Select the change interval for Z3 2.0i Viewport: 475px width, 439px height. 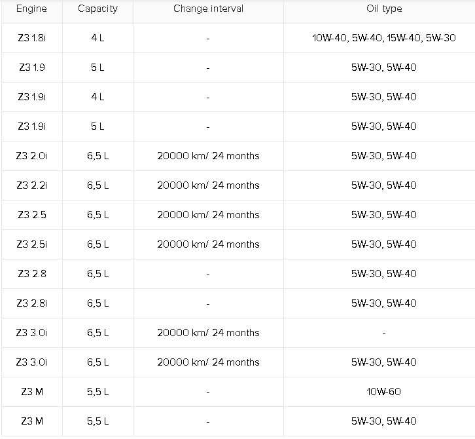[x=208, y=156]
